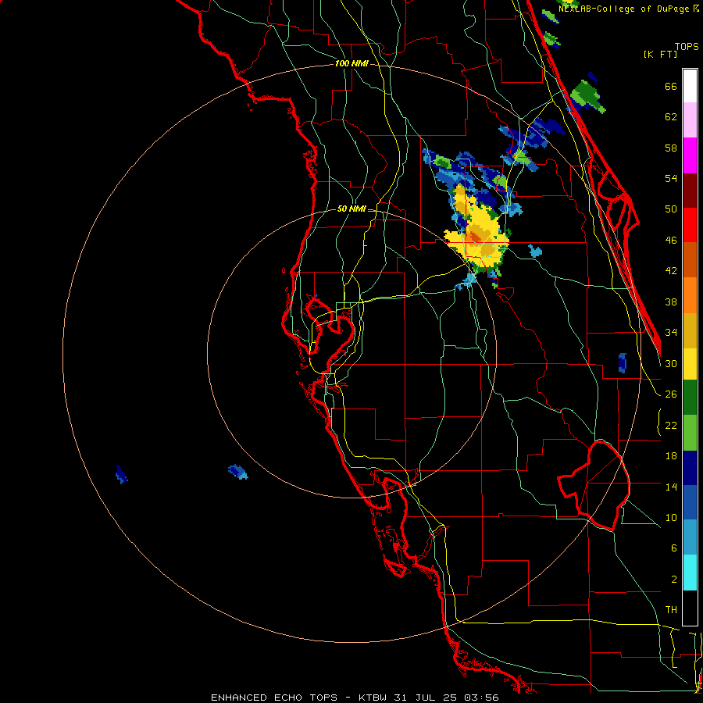The height and width of the screenshot is (703, 703).
Task: Click the NEXLAB-College of DuPage credit
Action: click(627, 9)
